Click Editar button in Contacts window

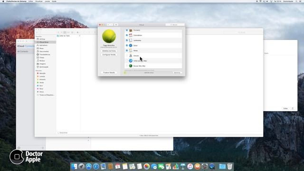point(285,108)
